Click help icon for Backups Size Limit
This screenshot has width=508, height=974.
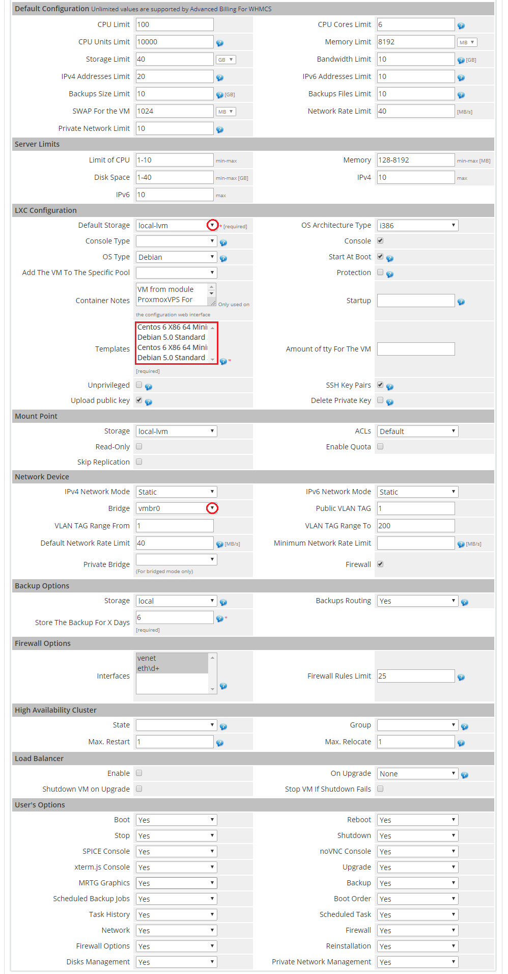pos(219,95)
